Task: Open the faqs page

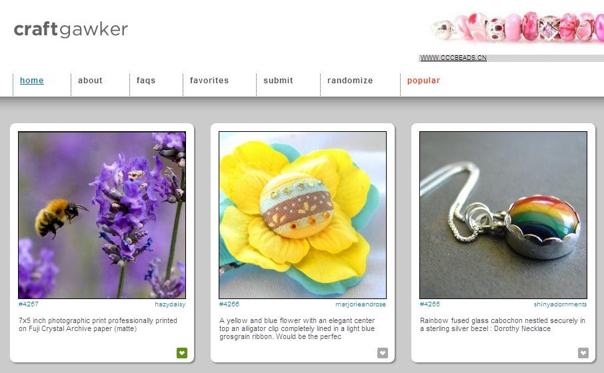Action: coord(146,81)
